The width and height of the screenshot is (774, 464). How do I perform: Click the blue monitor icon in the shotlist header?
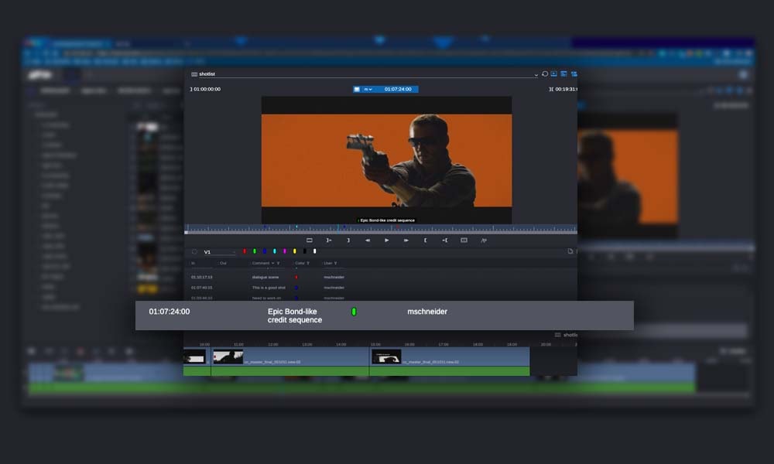(554, 74)
